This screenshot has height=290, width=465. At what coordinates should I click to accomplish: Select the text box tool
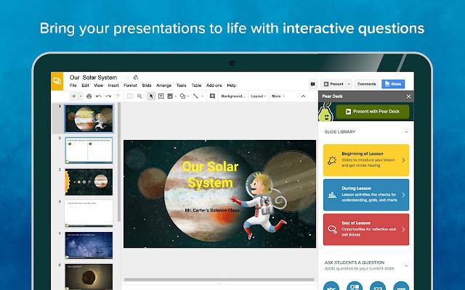(x=160, y=96)
